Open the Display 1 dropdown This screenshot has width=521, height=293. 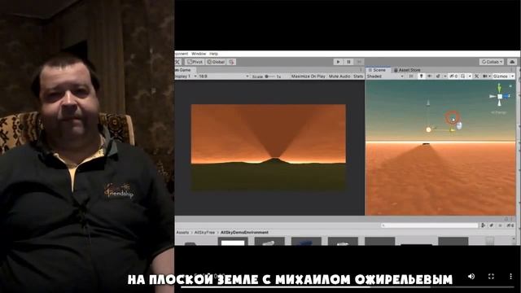click(x=186, y=77)
